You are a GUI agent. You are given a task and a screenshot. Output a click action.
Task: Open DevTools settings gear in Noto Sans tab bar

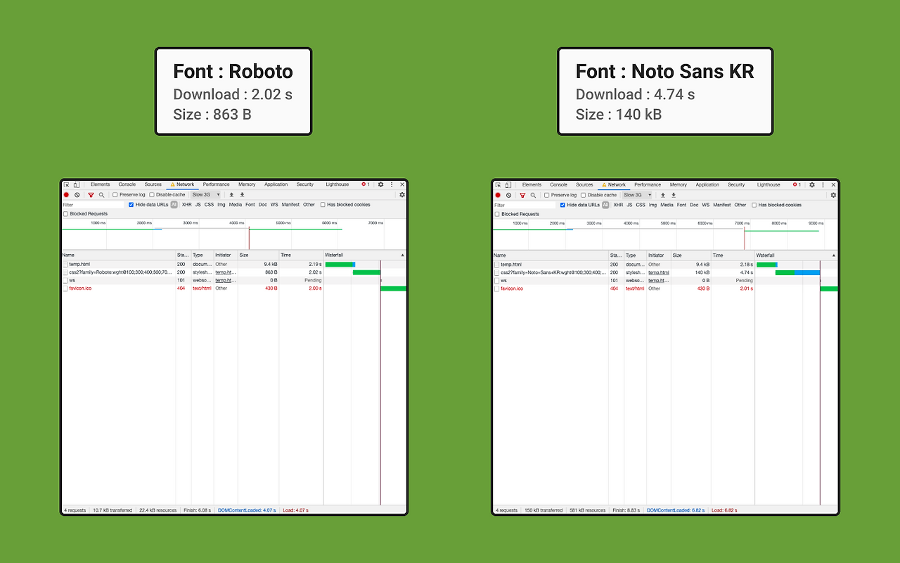[812, 185]
